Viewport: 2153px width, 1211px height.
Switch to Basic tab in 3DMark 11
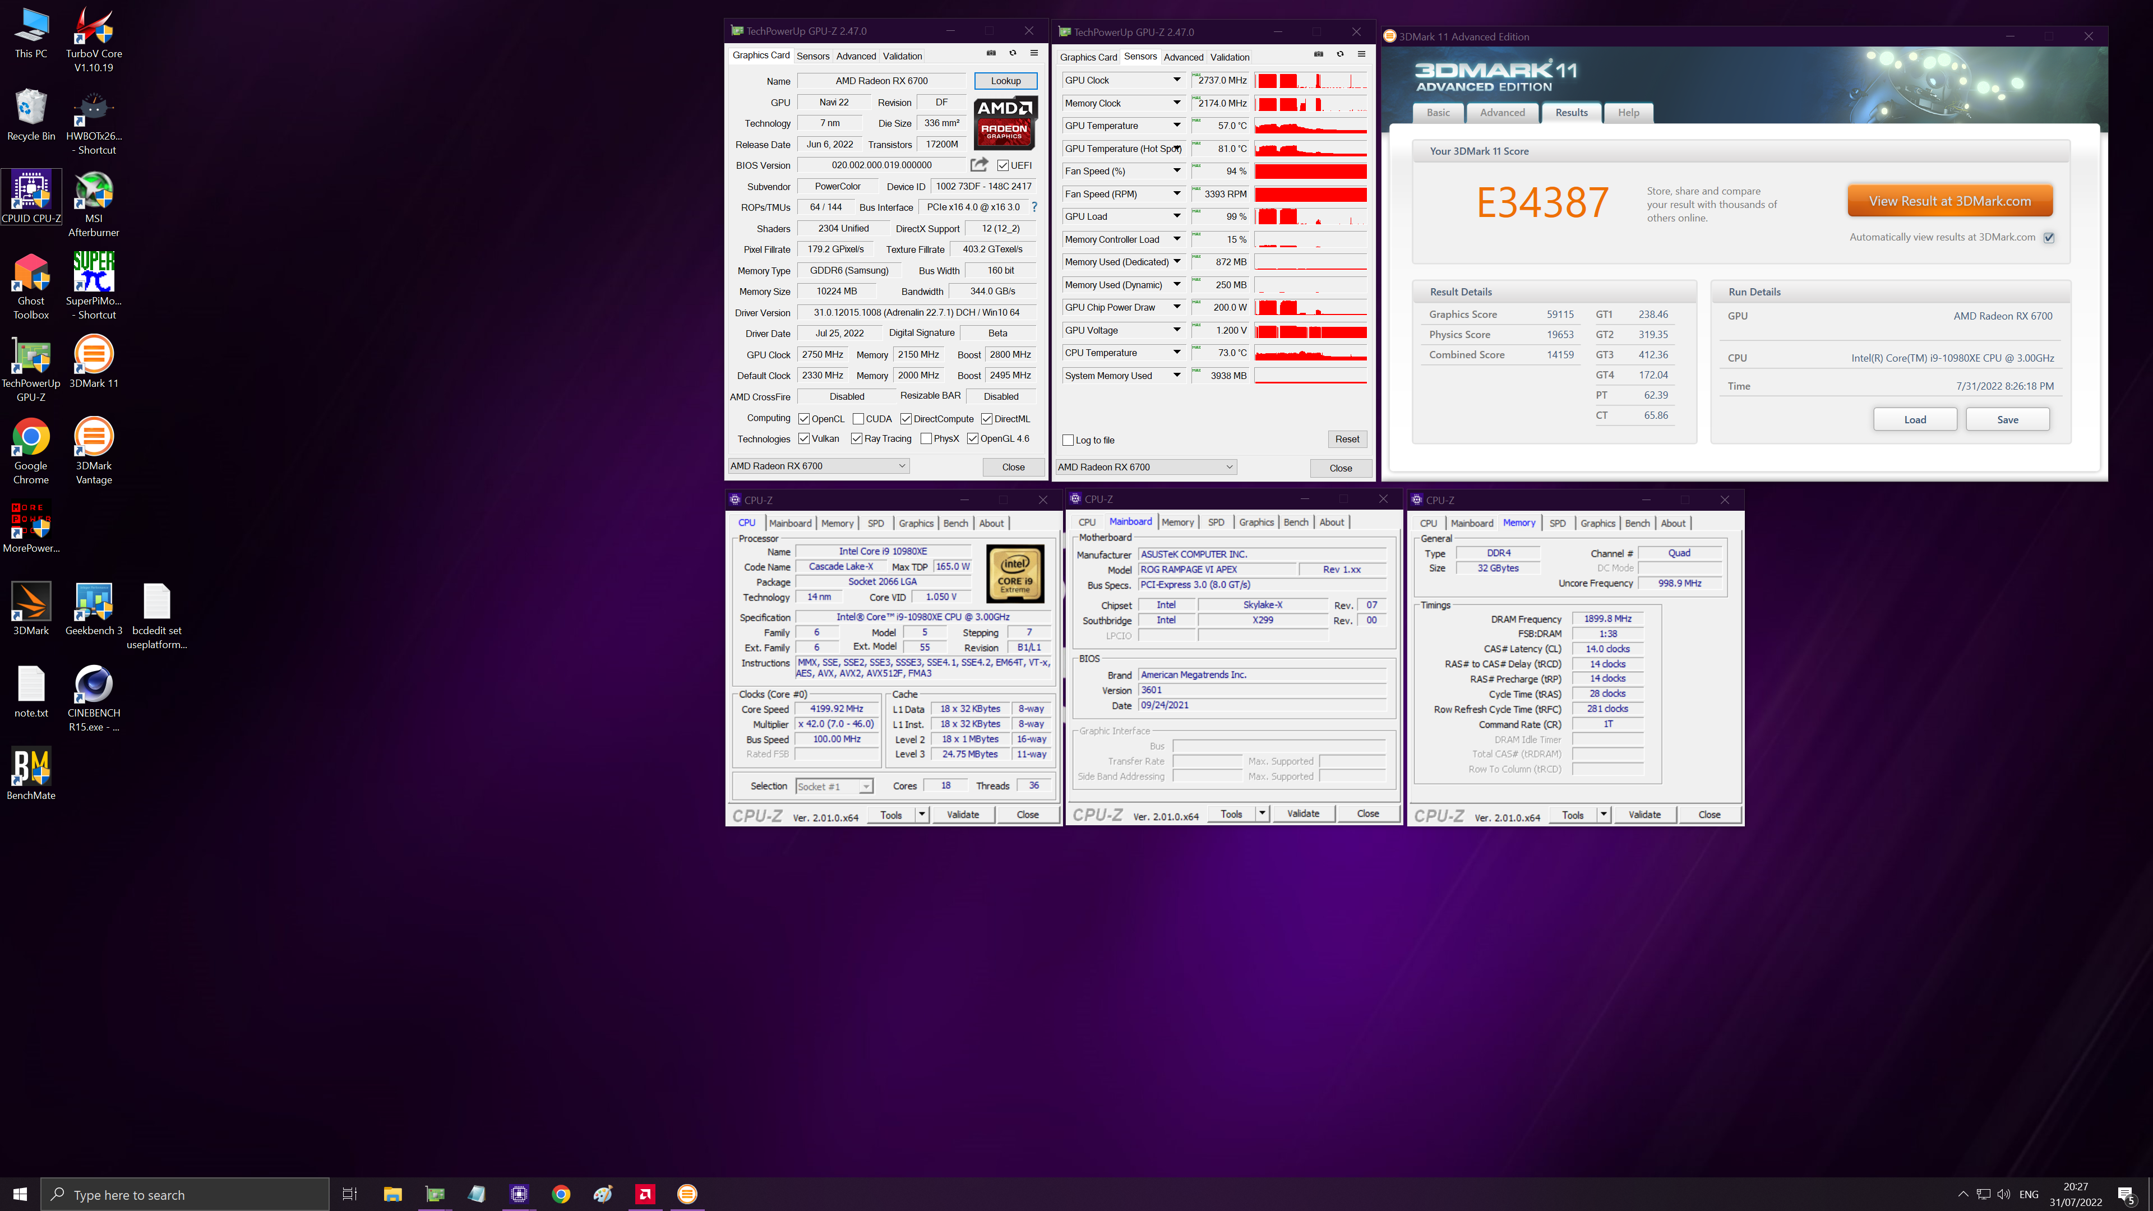pos(1438,113)
